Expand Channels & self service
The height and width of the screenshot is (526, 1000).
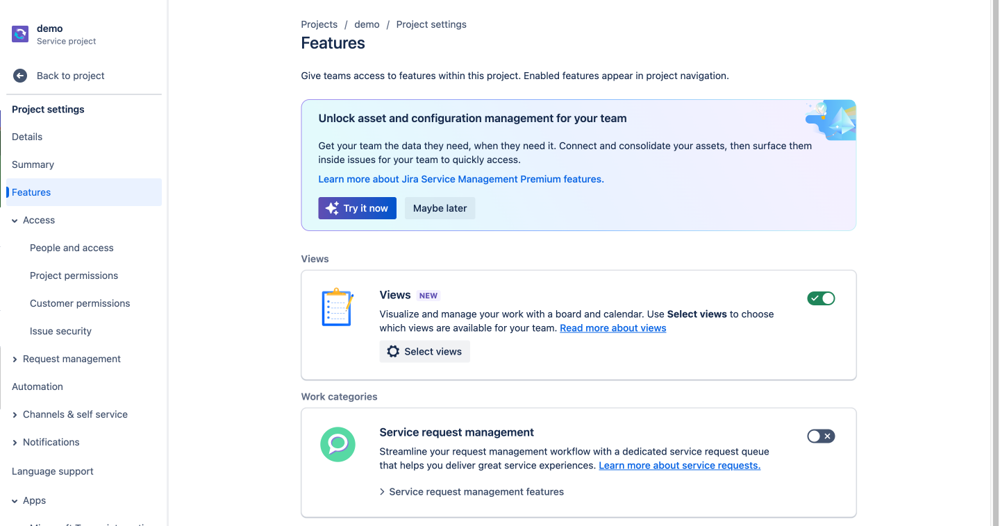[15, 415]
